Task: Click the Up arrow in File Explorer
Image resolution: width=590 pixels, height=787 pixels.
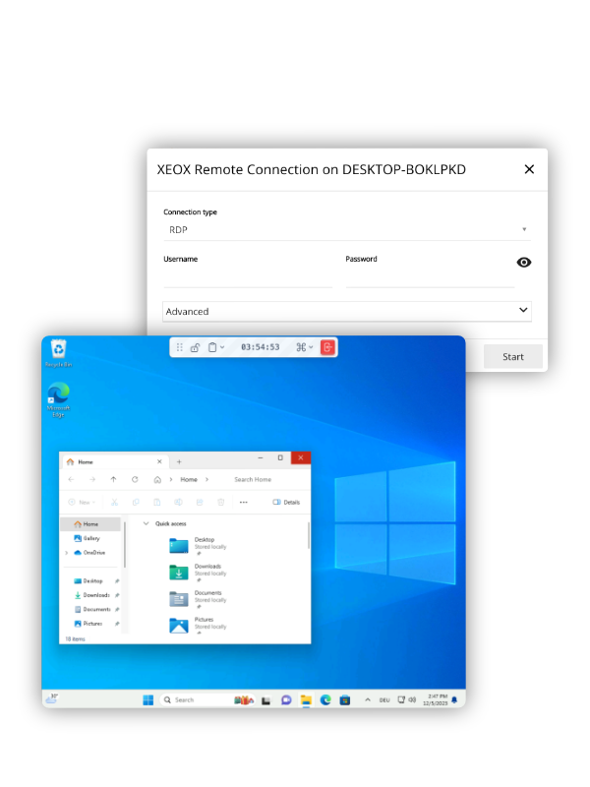Action: [x=113, y=480]
